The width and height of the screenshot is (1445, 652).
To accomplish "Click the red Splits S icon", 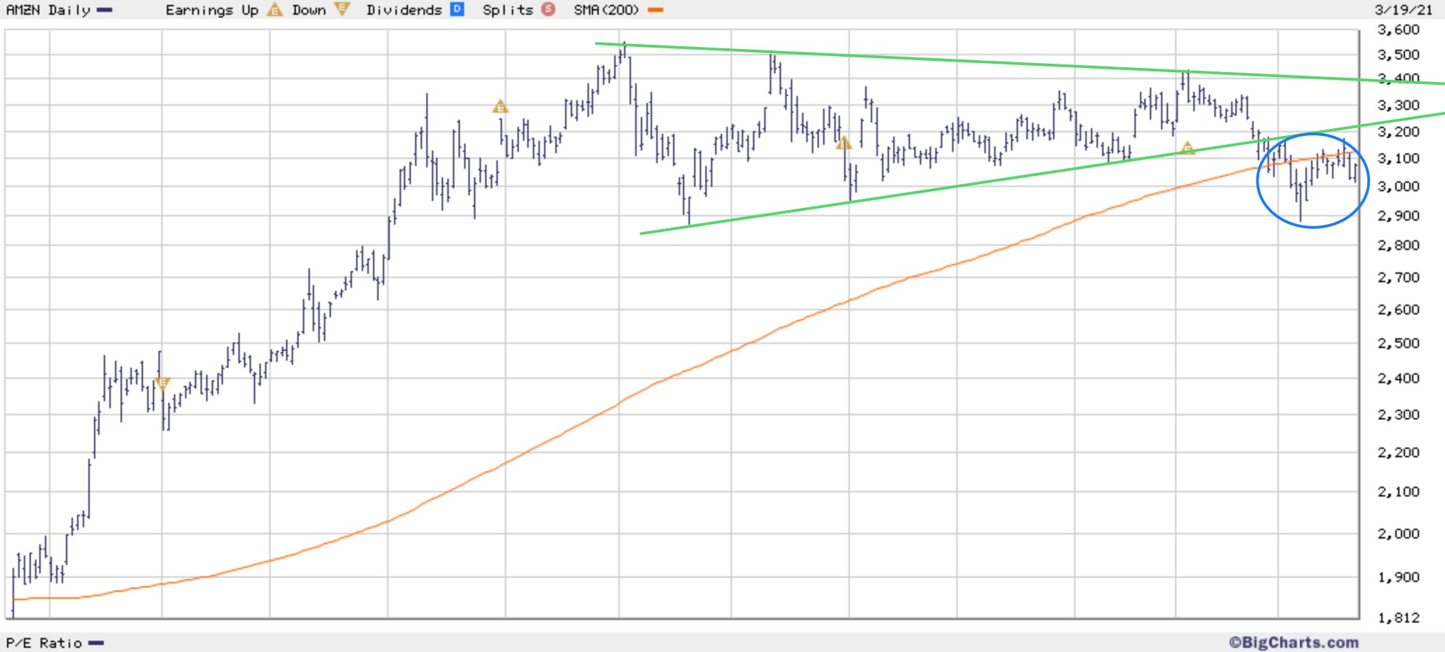I will (x=548, y=10).
